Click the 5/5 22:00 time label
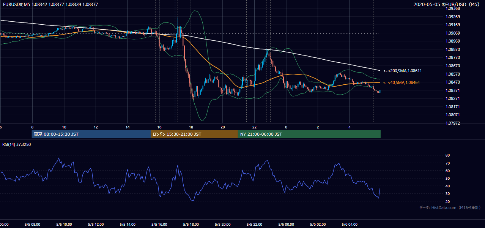Viewport: 485px width, 228px height. (255, 224)
